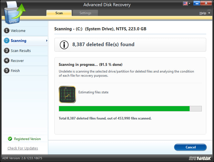This screenshot has width=214, height=162.
Task: Click the scan monitor graph icon
Action: tap(67, 94)
